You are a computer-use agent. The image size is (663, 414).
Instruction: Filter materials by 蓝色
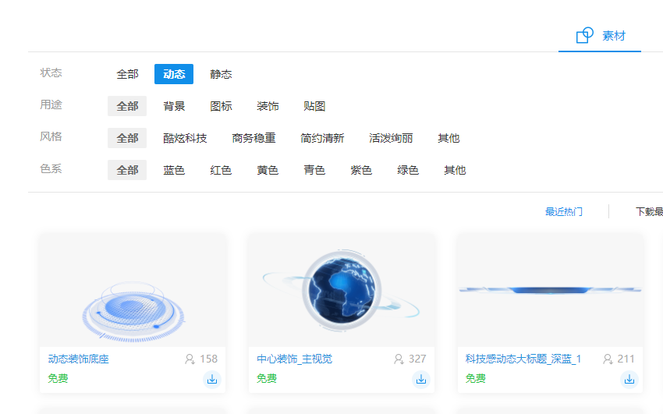coord(174,170)
